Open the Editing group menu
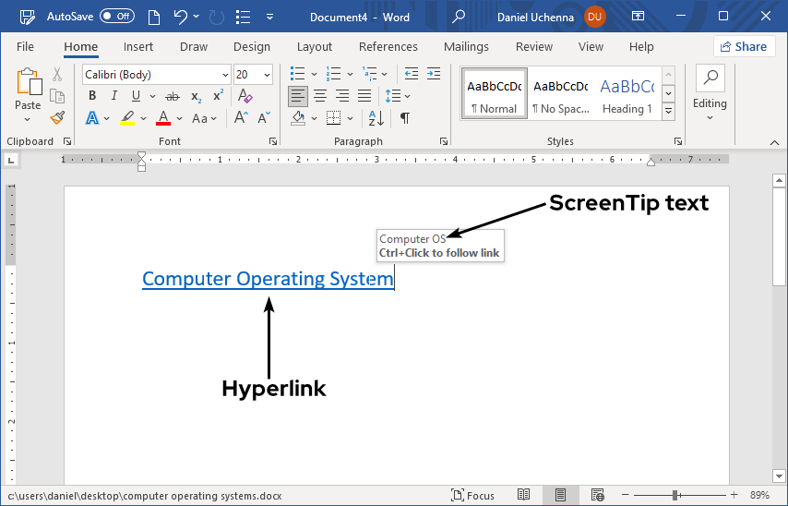 coord(710,93)
